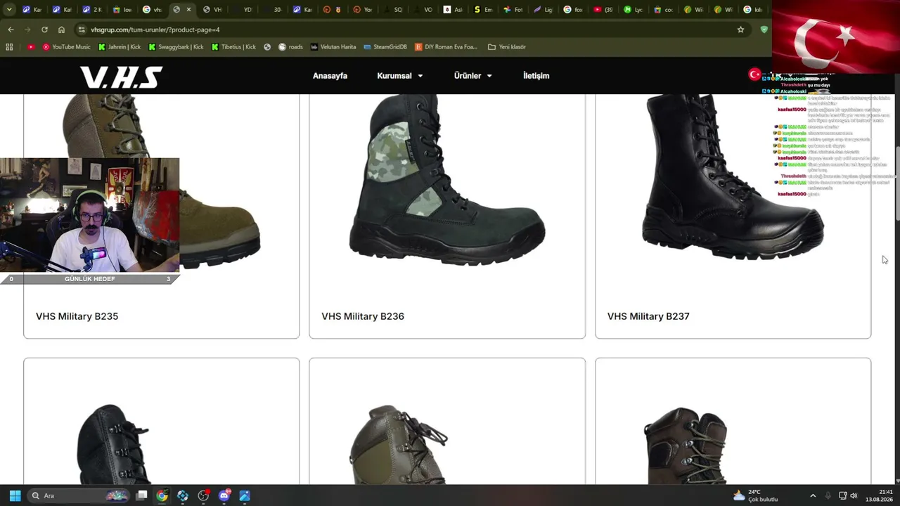Open the Windows Start menu

(x=15, y=495)
